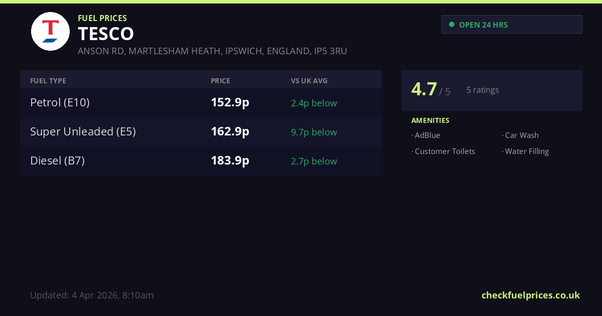Click the top green accent bar
602x316 pixels.
point(301,2)
